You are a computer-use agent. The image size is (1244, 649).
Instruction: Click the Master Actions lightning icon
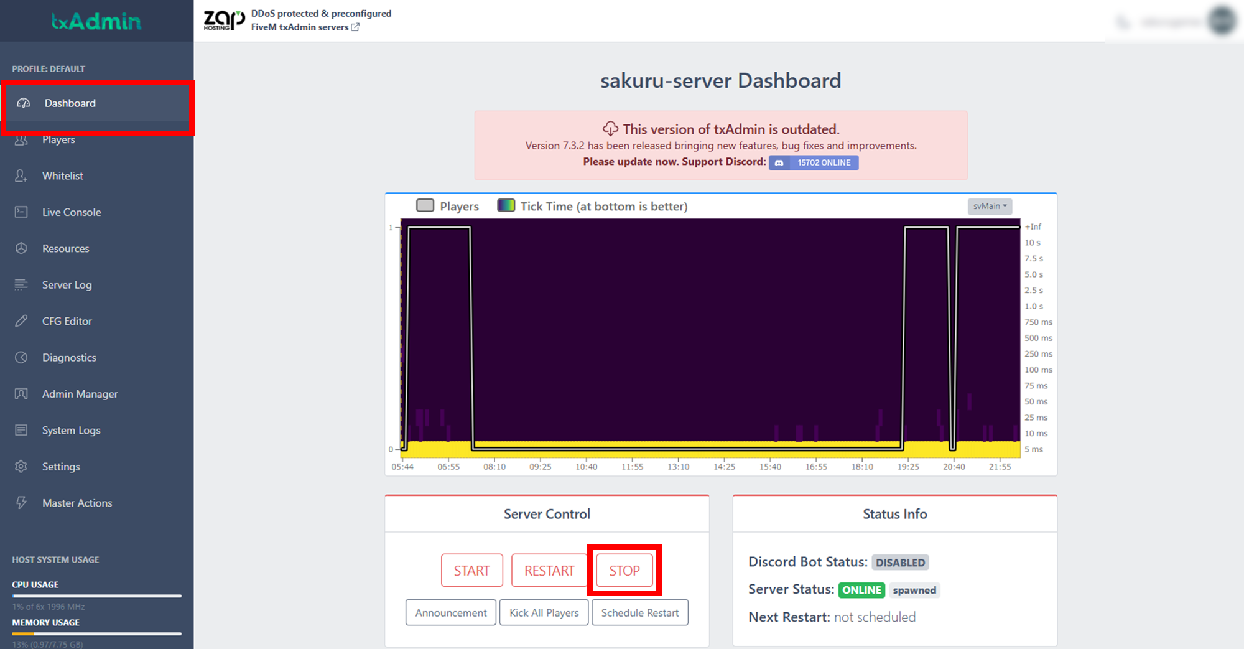click(x=21, y=503)
